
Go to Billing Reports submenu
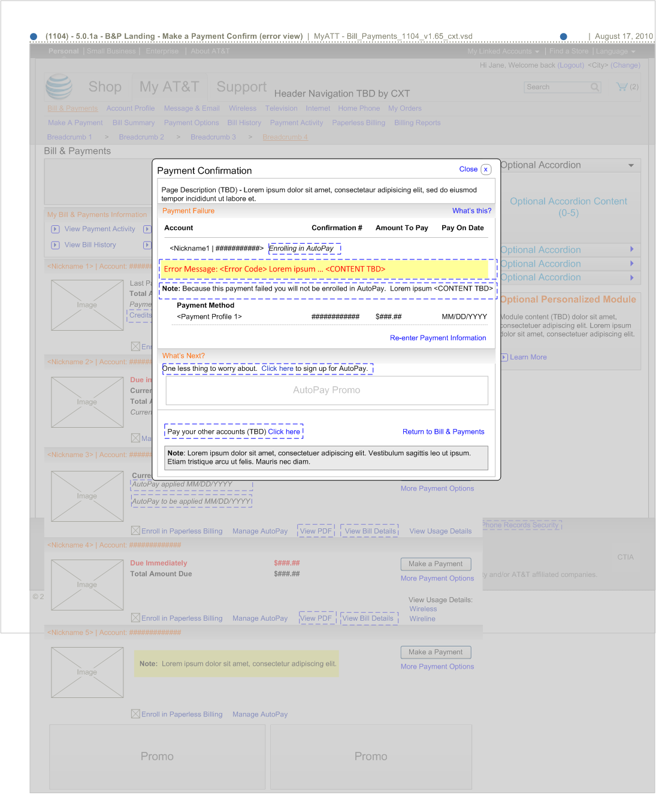[418, 123]
